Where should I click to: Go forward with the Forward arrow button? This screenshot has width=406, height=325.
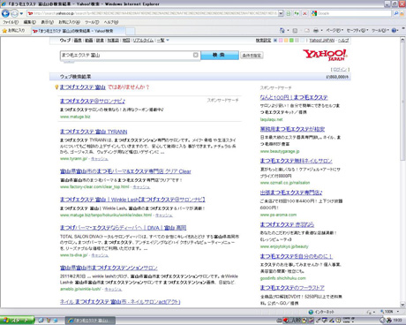[14, 13]
